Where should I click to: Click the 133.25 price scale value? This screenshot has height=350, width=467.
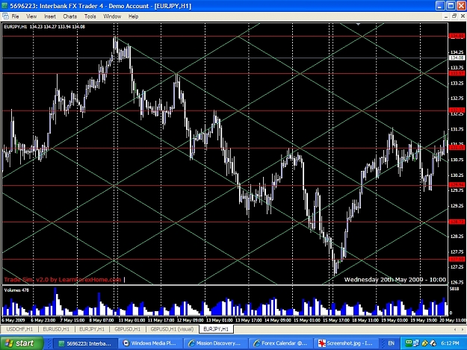point(457,84)
